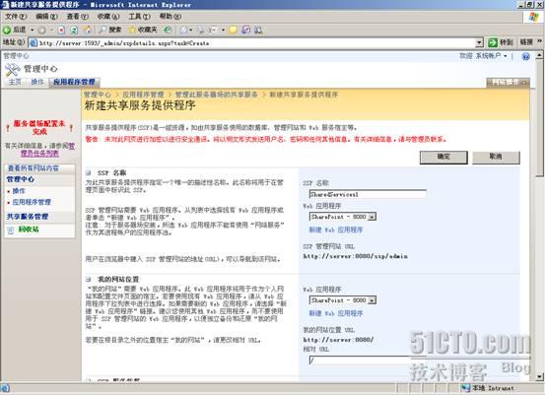Click 新建 Web 应用程序 link under 我的网站位置
545x395 pixels.
pyautogui.click(x=336, y=313)
